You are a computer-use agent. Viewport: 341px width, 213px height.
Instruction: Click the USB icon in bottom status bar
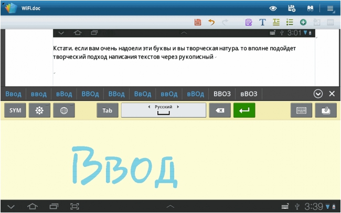point(297,207)
